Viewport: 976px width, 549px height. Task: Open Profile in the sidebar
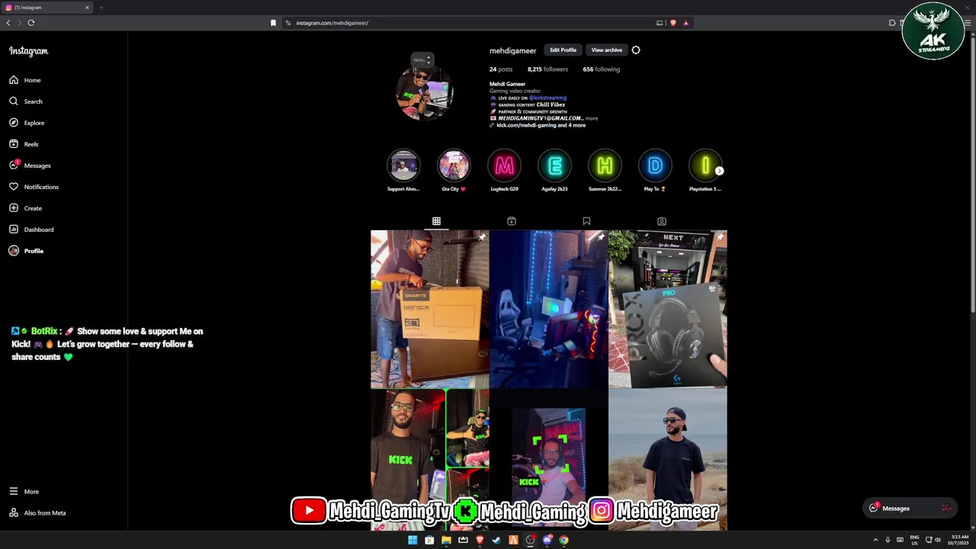point(26,251)
